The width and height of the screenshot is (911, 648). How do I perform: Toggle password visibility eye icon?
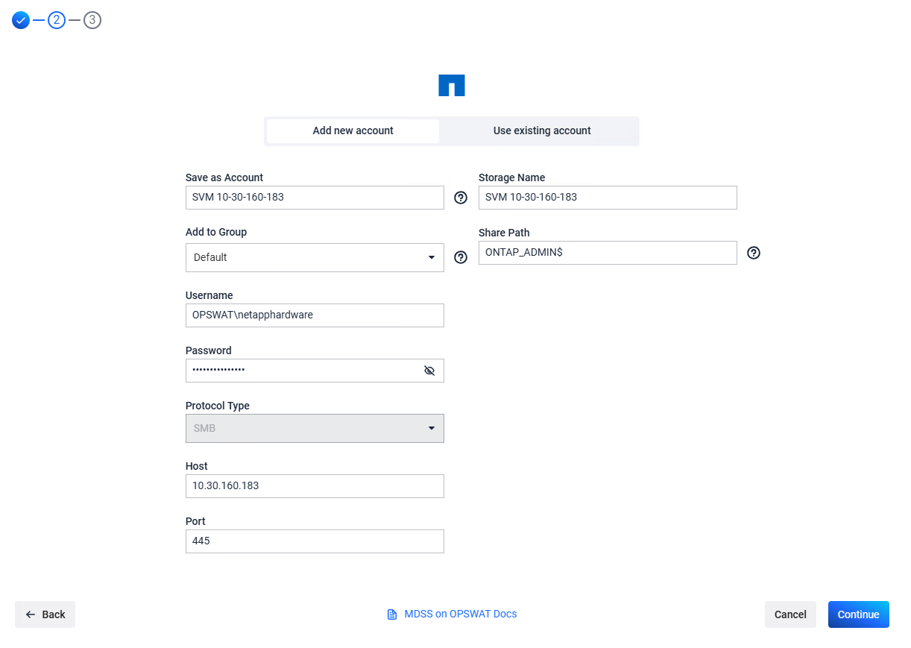tap(429, 371)
